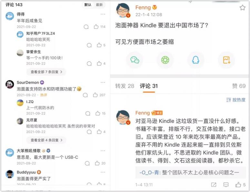Open Fenng's profile name link
The image size is (250, 192).
[x=143, y=7]
